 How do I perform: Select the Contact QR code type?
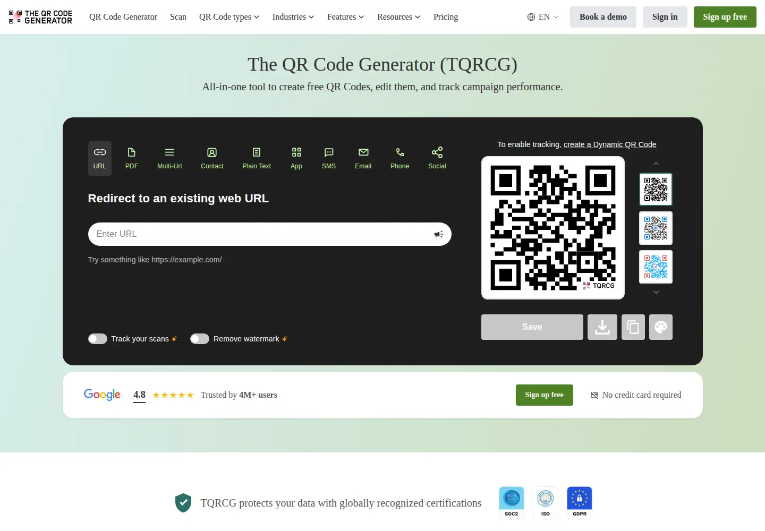[212, 158]
